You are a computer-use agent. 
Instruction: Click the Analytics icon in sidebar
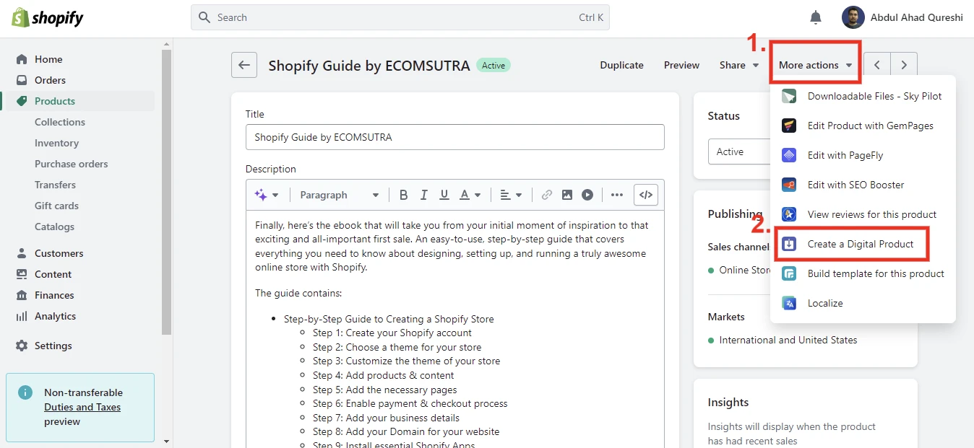pyautogui.click(x=22, y=316)
